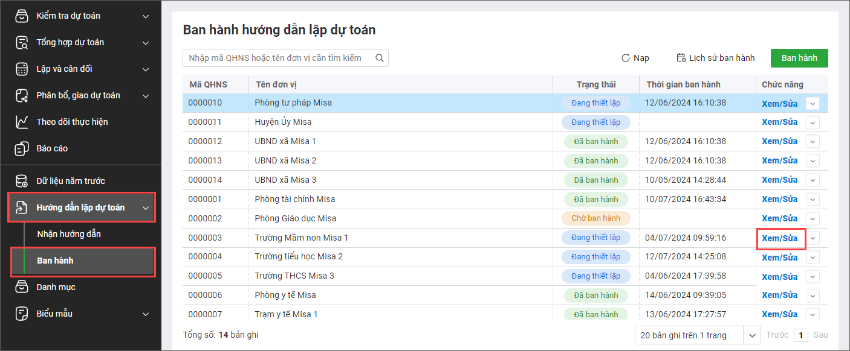Reload the list with the Nạp button
The image size is (850, 351).
click(635, 58)
